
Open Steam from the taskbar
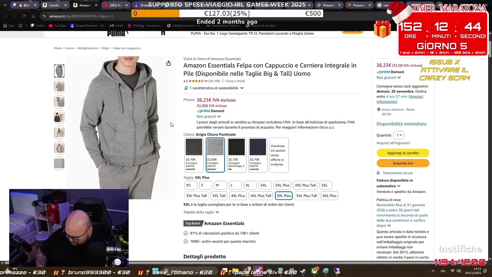point(303,272)
